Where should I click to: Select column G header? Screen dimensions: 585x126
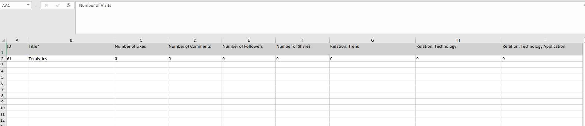click(372, 40)
